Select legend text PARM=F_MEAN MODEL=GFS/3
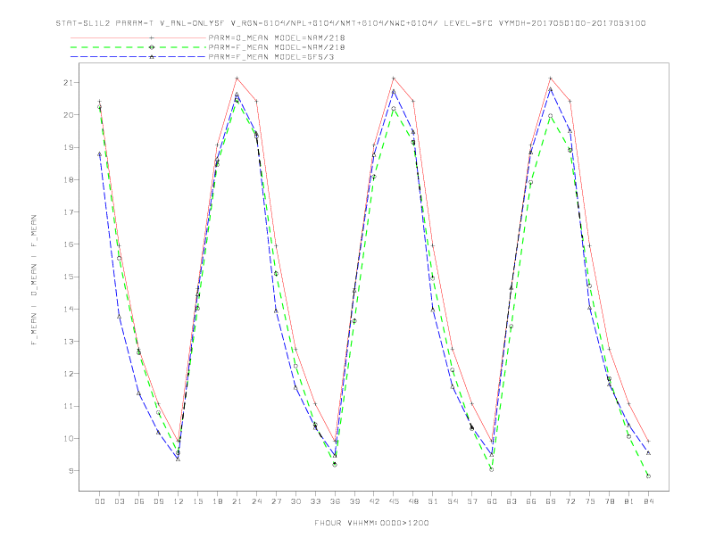The image size is (707, 546). (271, 57)
